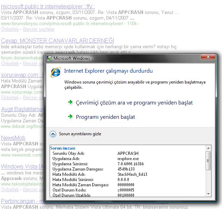
Task: Click the Sorun imzası heading
Action: pos(63,148)
